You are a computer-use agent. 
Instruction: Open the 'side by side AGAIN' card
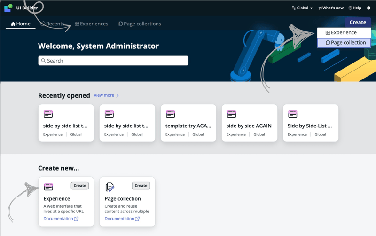pyautogui.click(x=250, y=123)
